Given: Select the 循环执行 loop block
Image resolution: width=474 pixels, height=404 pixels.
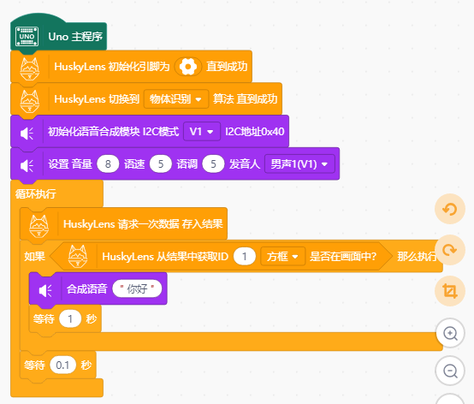Looking at the screenshot, I should (36, 193).
